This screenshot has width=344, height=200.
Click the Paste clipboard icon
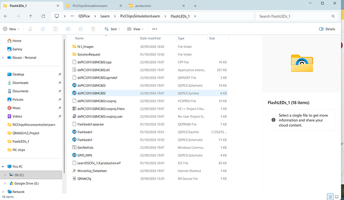55,29
